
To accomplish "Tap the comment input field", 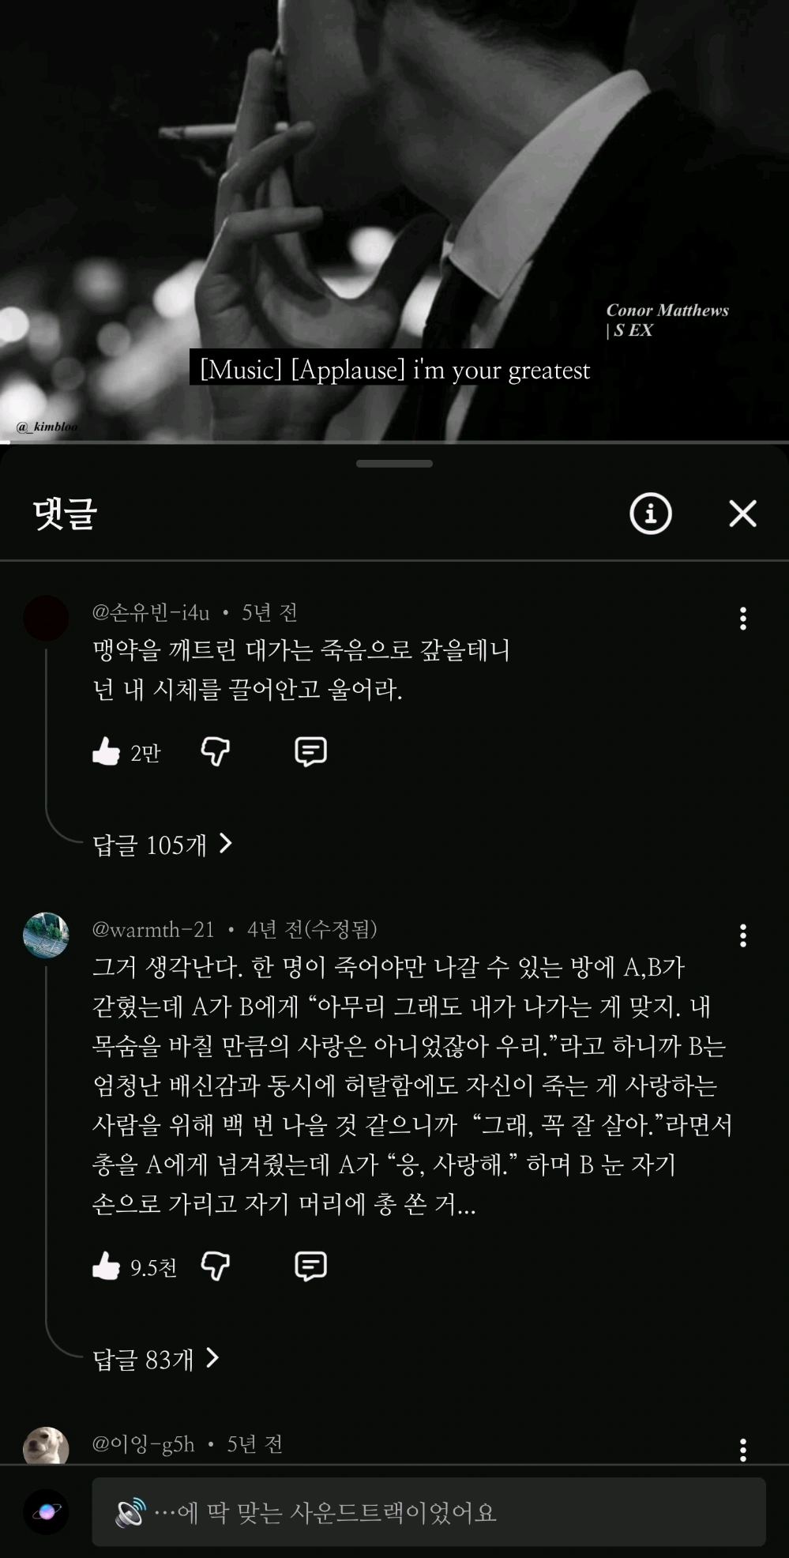I will pos(429,1511).
